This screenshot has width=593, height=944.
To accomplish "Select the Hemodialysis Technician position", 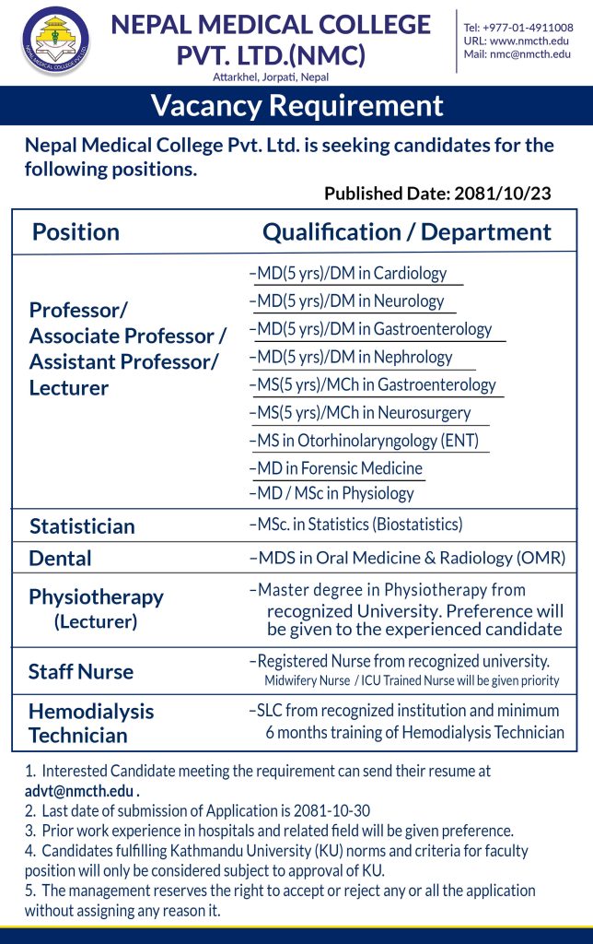I will [x=90, y=724].
